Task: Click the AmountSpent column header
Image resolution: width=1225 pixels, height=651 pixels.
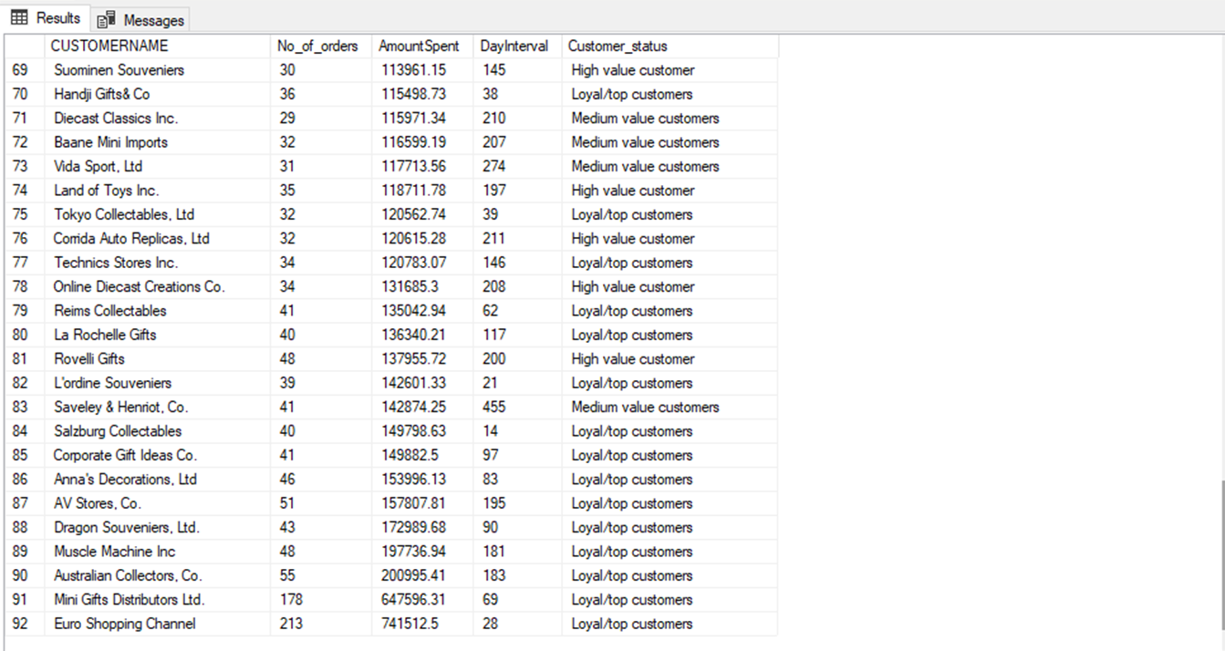Action: pyautogui.click(x=419, y=46)
